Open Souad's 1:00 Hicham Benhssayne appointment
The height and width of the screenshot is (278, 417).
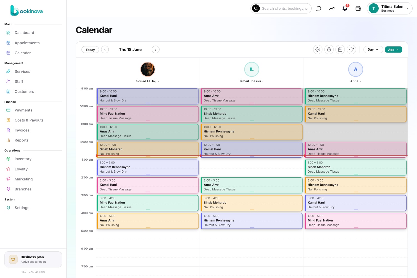pyautogui.click(x=148, y=167)
